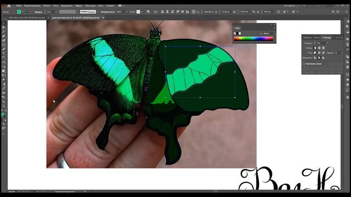Screen dimensions: 351x197
Task: Select the Pen tool
Action: tap(4, 36)
